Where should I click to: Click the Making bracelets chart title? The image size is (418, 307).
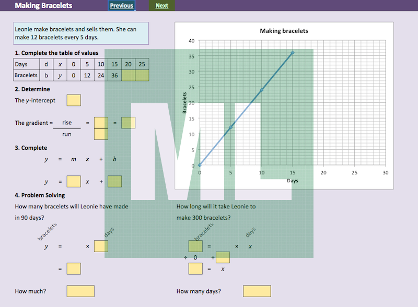284,31
